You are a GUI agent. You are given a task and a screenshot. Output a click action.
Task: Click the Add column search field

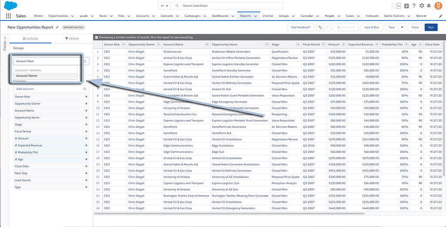pyautogui.click(x=48, y=89)
